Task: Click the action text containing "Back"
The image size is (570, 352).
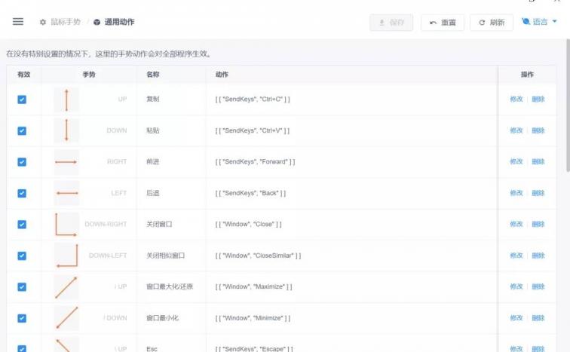Action: click(250, 192)
